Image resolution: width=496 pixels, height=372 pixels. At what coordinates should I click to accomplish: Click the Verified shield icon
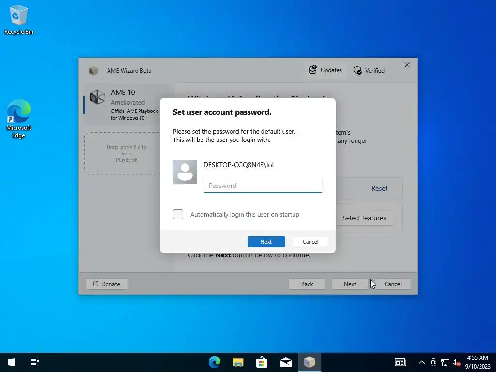point(357,70)
